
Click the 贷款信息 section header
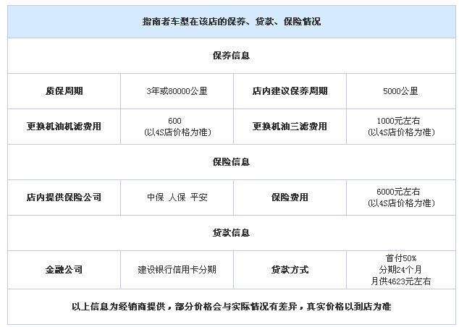[x=231, y=233]
